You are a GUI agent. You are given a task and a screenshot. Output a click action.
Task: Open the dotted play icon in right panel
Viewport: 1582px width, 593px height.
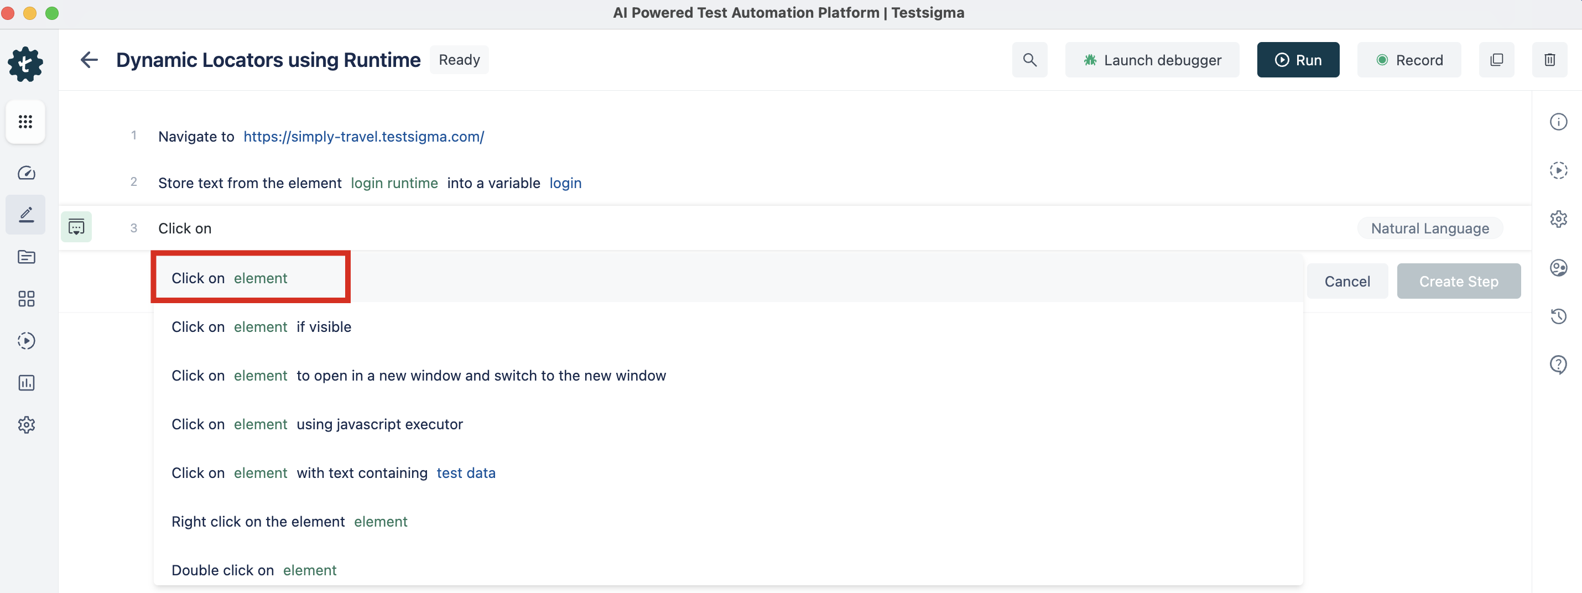pos(1558,170)
